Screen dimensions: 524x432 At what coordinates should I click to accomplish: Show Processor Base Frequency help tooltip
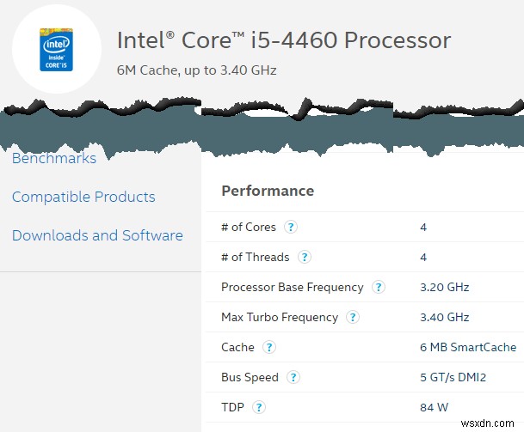tap(378, 288)
